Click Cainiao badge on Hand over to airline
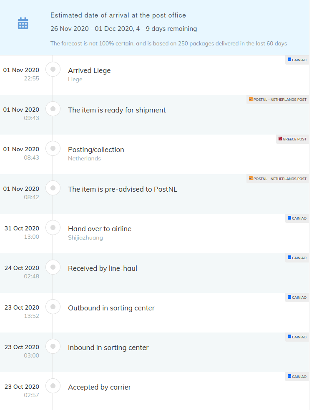The width and height of the screenshot is (314, 410). [297, 218]
